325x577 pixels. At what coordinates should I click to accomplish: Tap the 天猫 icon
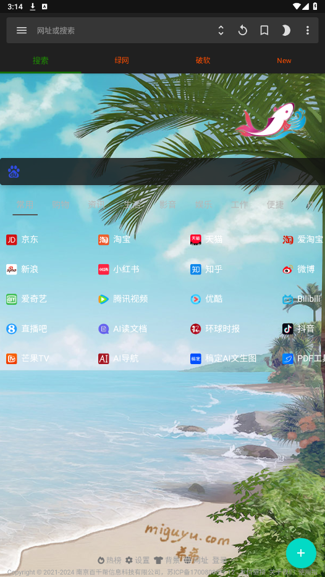point(196,239)
